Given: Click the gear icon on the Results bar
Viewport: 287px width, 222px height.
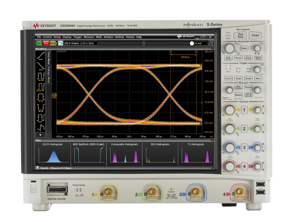Looking at the screenshot, I should pyautogui.click(x=38, y=168).
